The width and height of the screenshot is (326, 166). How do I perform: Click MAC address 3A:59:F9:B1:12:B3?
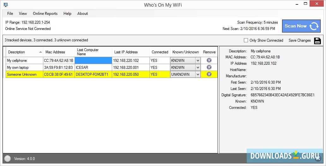pos(59,67)
